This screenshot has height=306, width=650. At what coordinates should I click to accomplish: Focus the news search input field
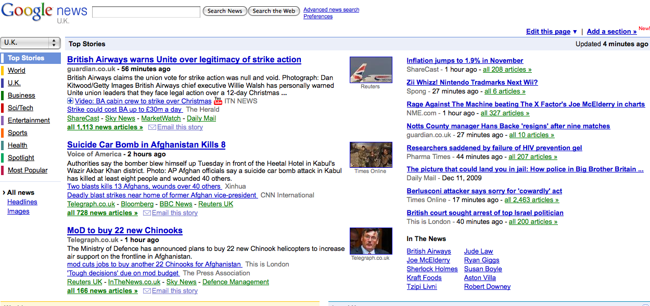tap(146, 11)
